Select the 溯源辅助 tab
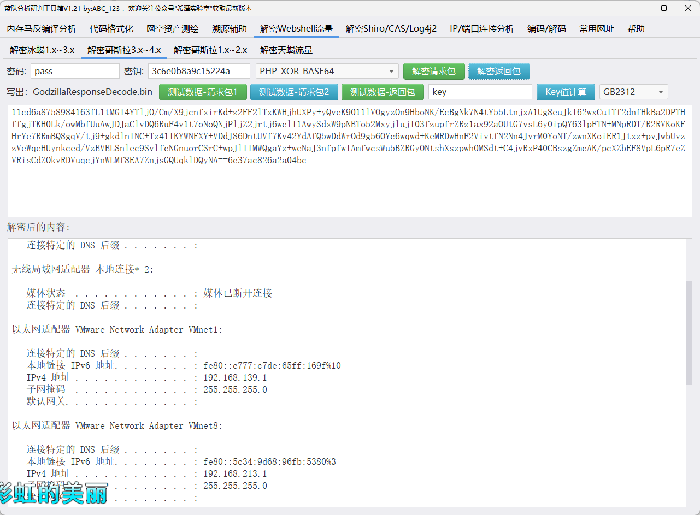Image resolution: width=700 pixels, height=515 pixels. point(230,29)
